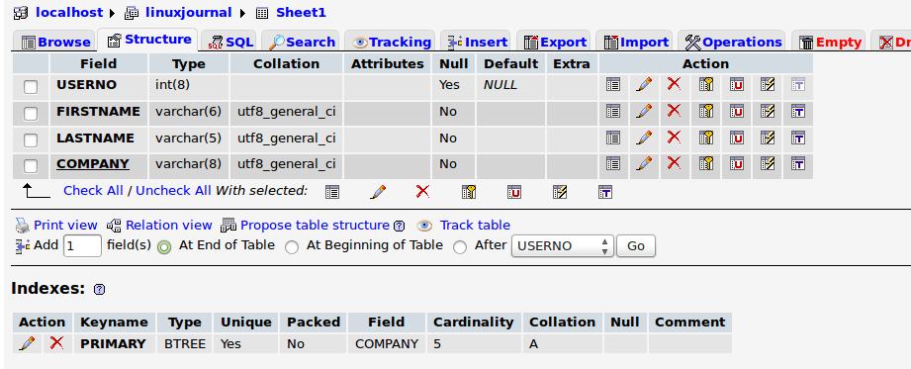
Task: Help icon after Propose table structure
Action: click(399, 226)
